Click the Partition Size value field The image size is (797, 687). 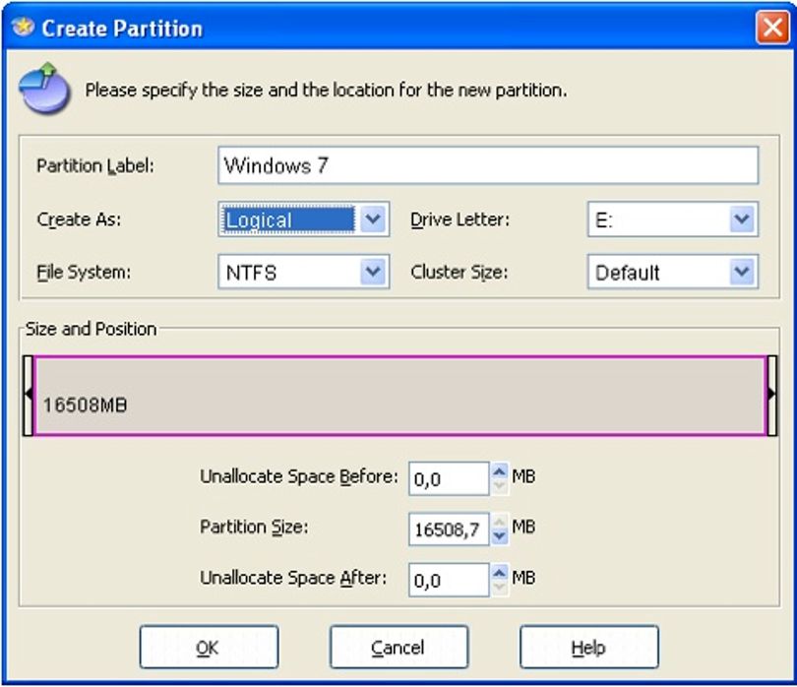pyautogui.click(x=449, y=529)
